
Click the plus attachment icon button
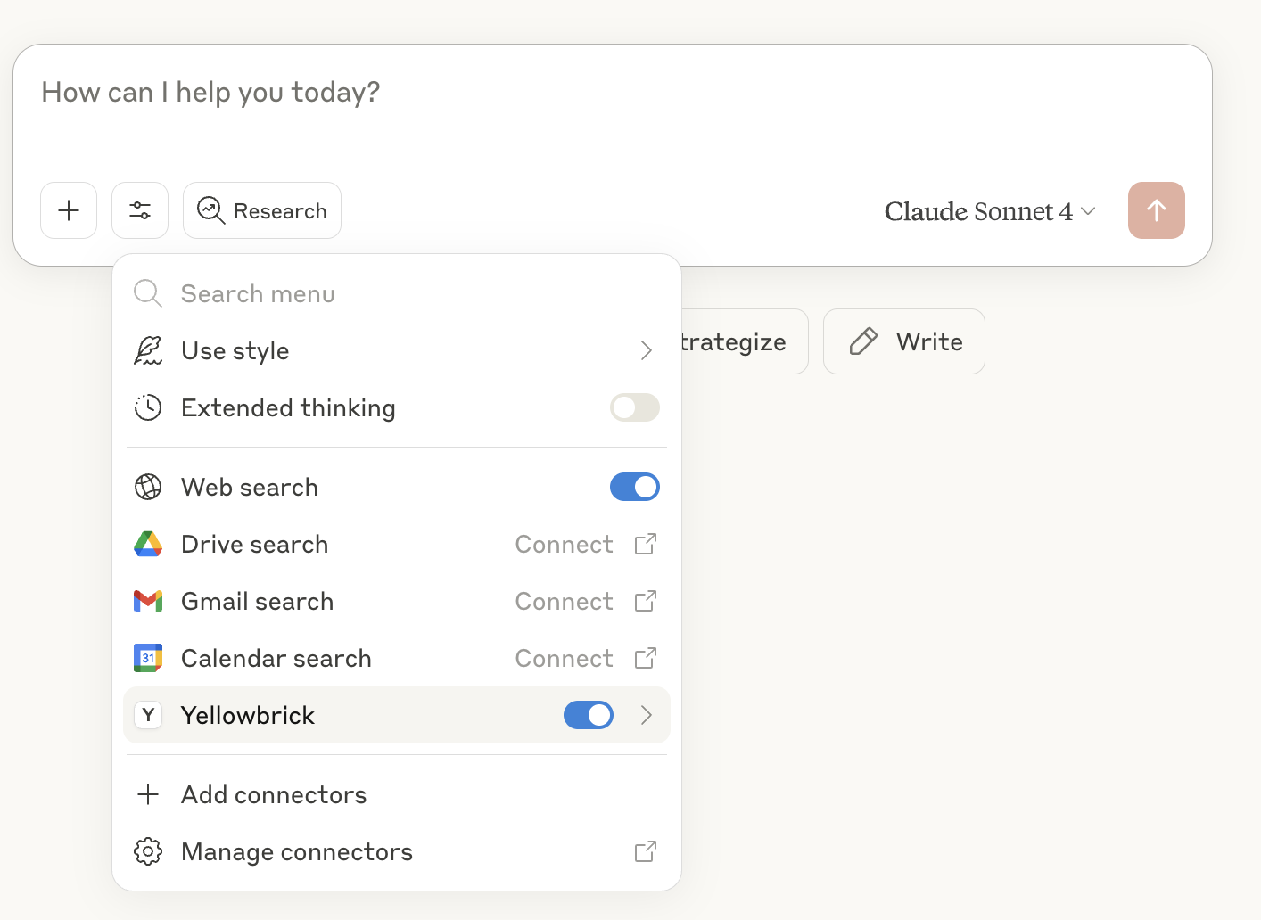coord(69,210)
